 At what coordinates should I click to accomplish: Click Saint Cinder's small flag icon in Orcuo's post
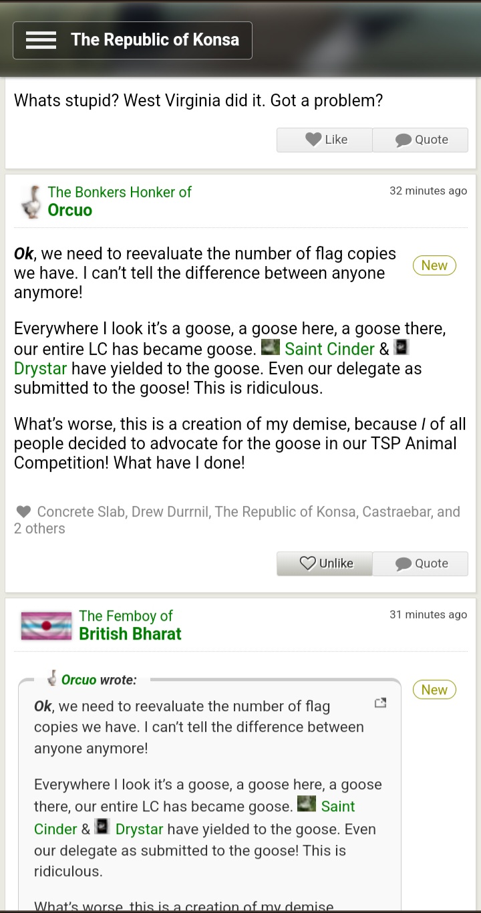tap(271, 348)
